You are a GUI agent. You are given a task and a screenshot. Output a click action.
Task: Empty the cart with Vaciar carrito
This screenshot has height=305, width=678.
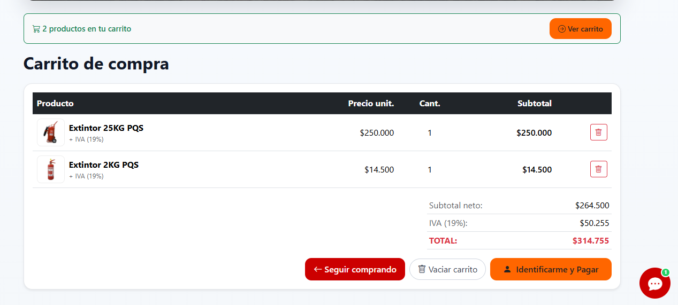point(447,269)
